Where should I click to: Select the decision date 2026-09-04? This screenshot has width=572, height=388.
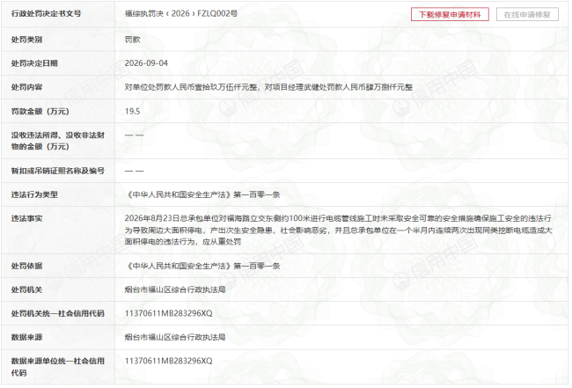[146, 63]
